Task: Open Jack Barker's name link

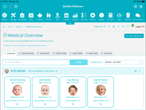Action: click(45, 80)
